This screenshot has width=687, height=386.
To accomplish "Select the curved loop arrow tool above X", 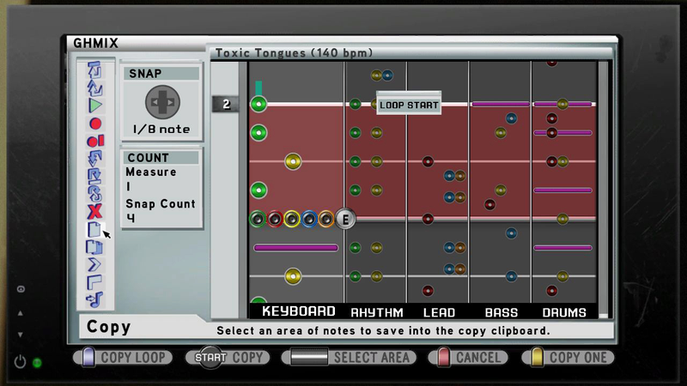I will [94, 194].
